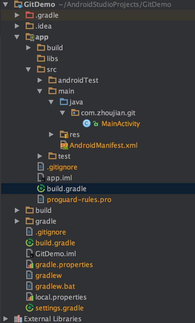Click the settings.gradle Gradle icon
The image size is (195, 323).
(x=30, y=308)
